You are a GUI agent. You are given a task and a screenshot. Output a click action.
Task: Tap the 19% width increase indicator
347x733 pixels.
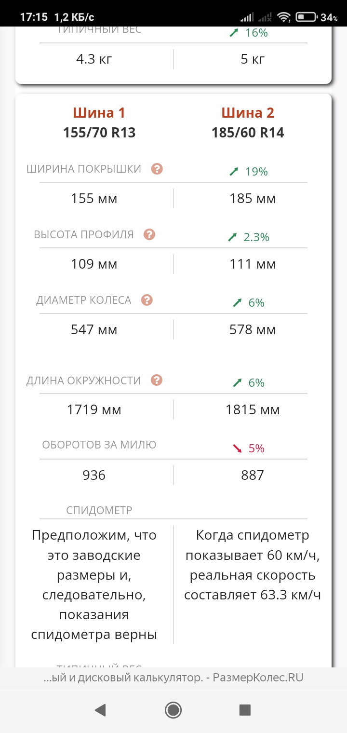point(249,172)
